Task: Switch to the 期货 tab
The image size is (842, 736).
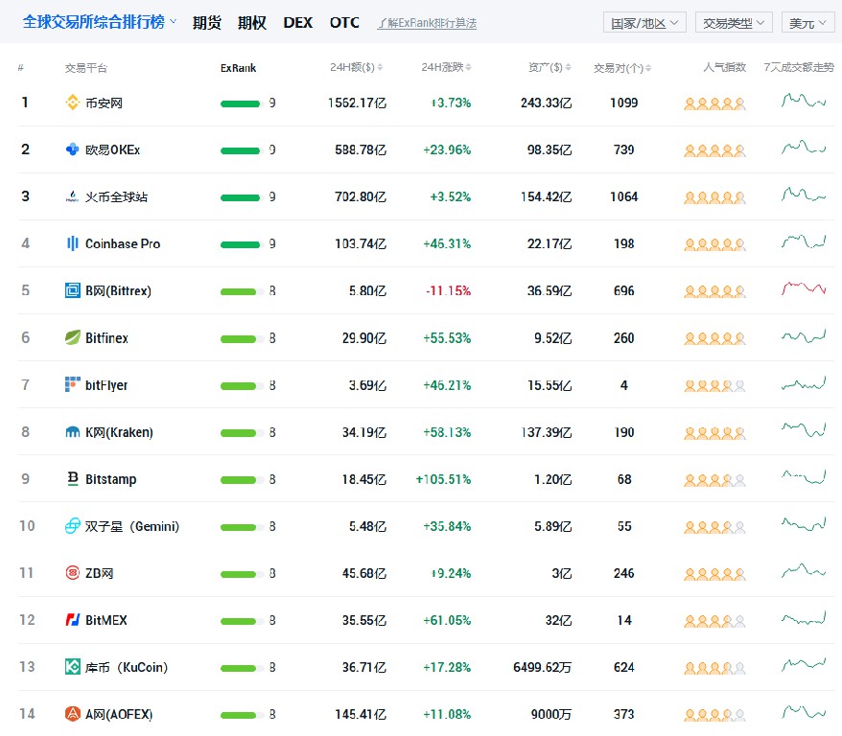Action: (x=207, y=23)
